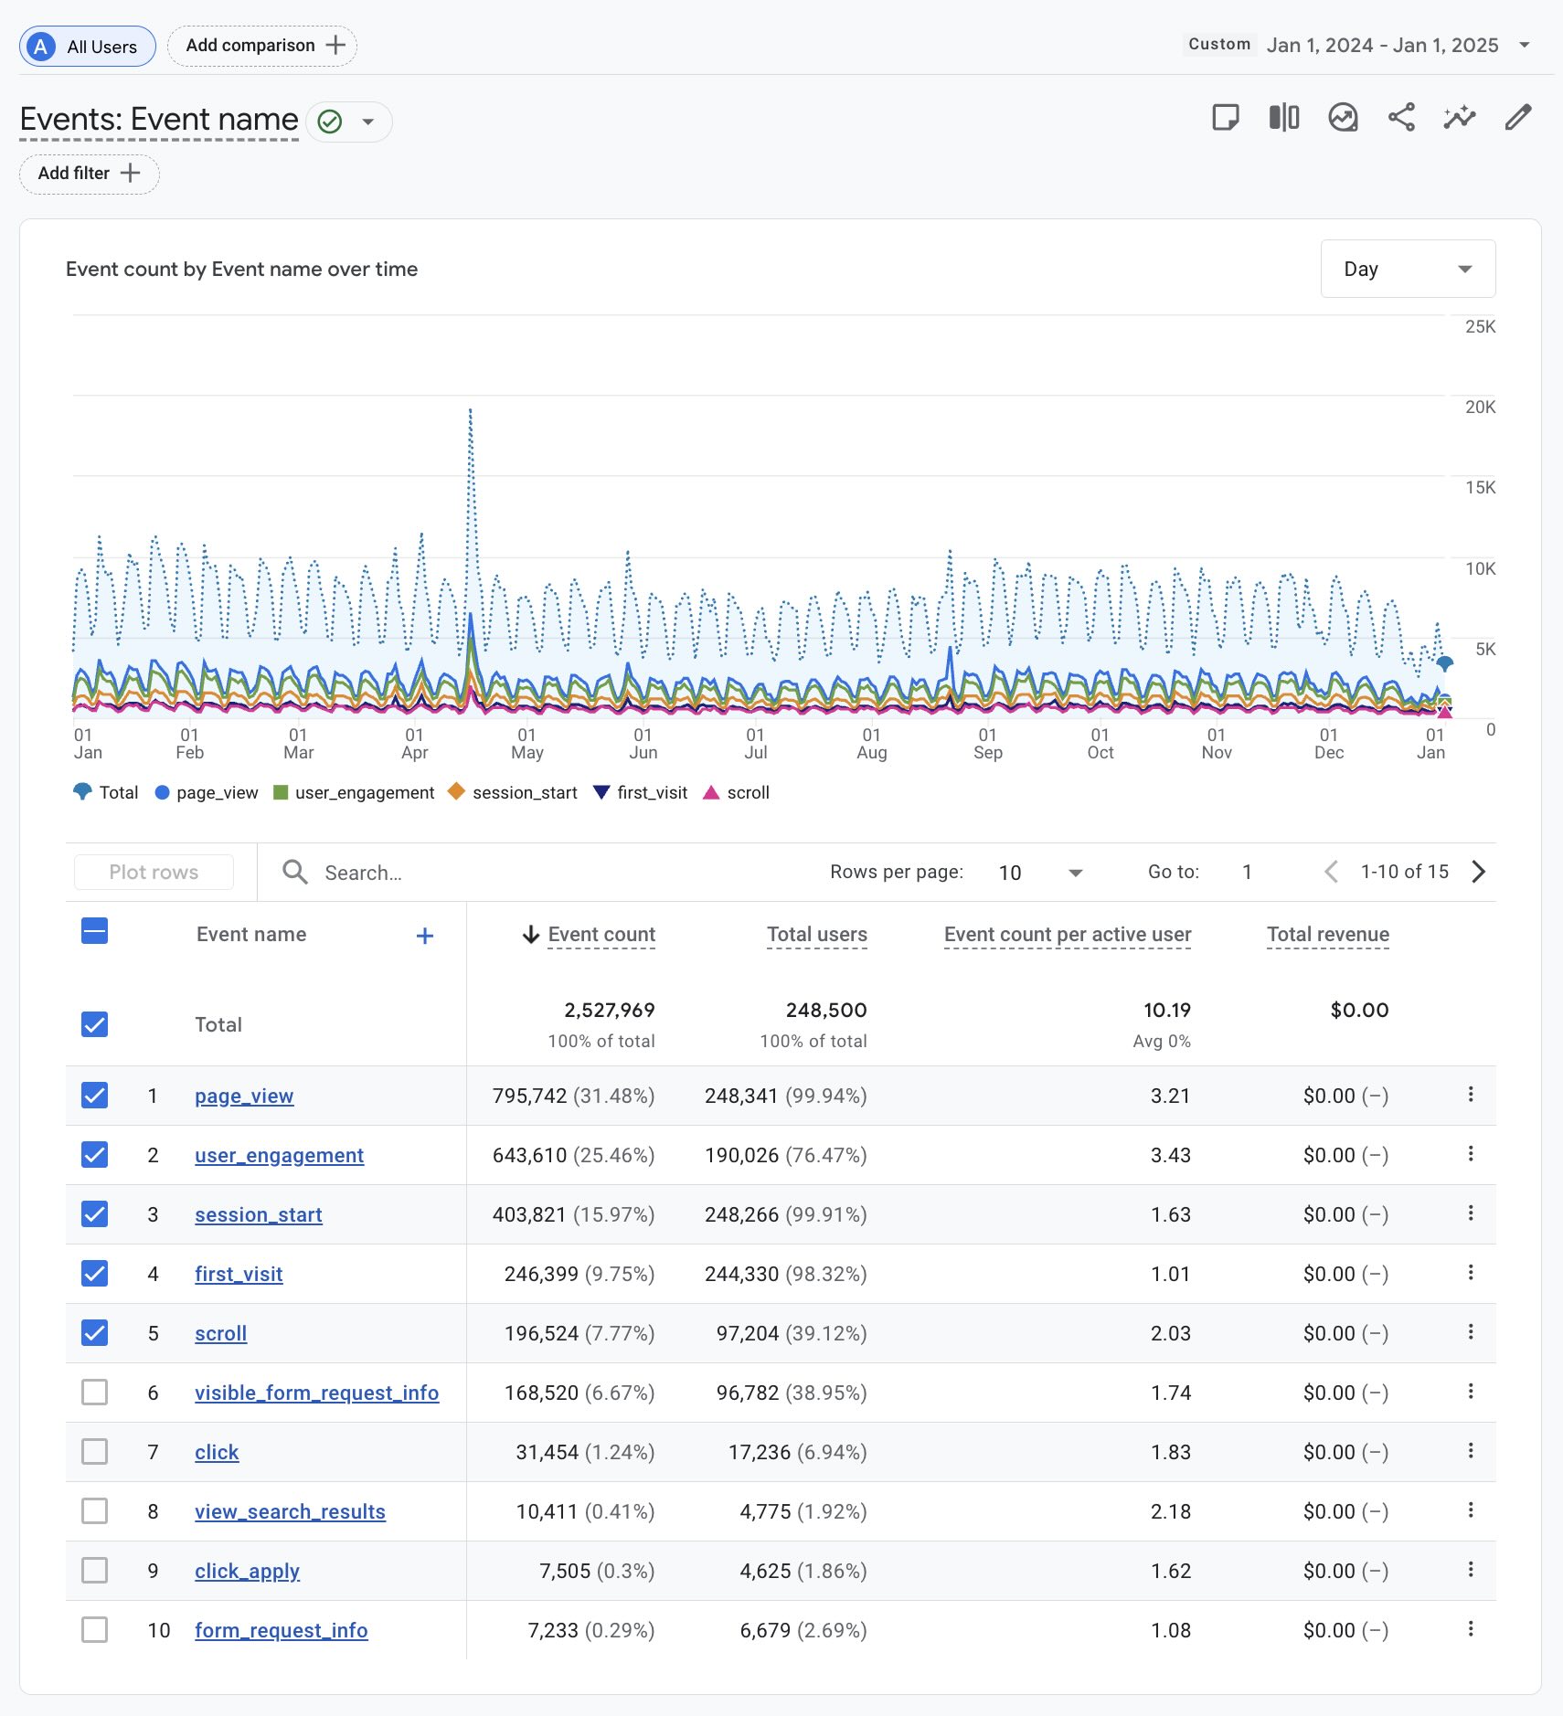Open more options for click_apply row

(1471, 1570)
